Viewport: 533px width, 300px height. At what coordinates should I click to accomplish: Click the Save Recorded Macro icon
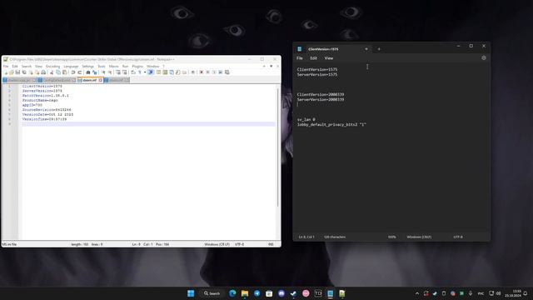coord(227,72)
